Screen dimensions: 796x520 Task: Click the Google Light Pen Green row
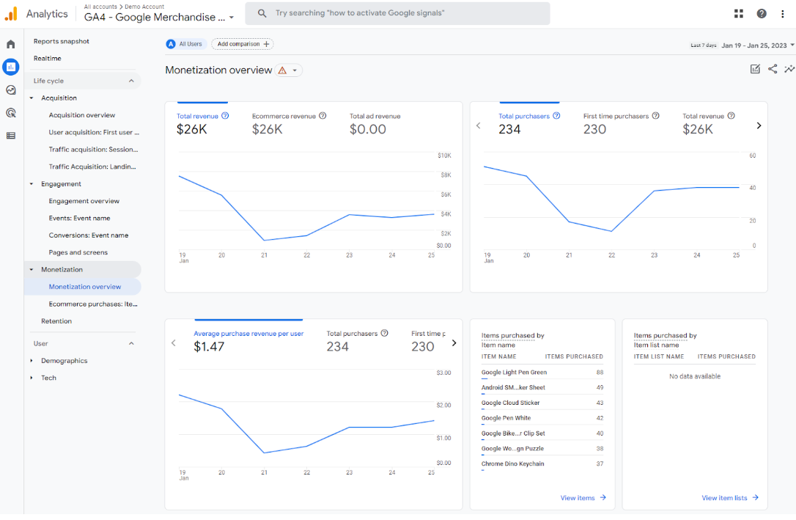pos(542,373)
